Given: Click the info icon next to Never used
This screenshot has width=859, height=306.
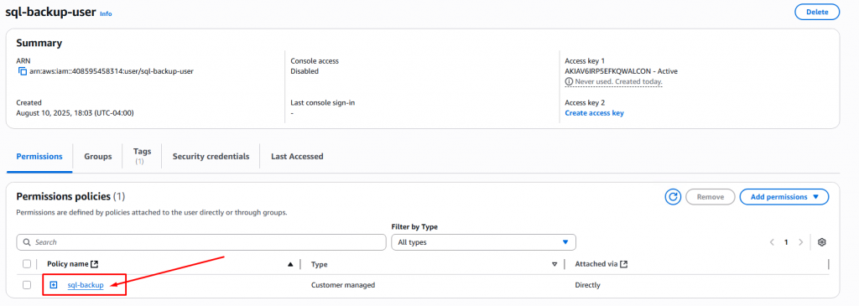Looking at the screenshot, I should coord(569,81).
